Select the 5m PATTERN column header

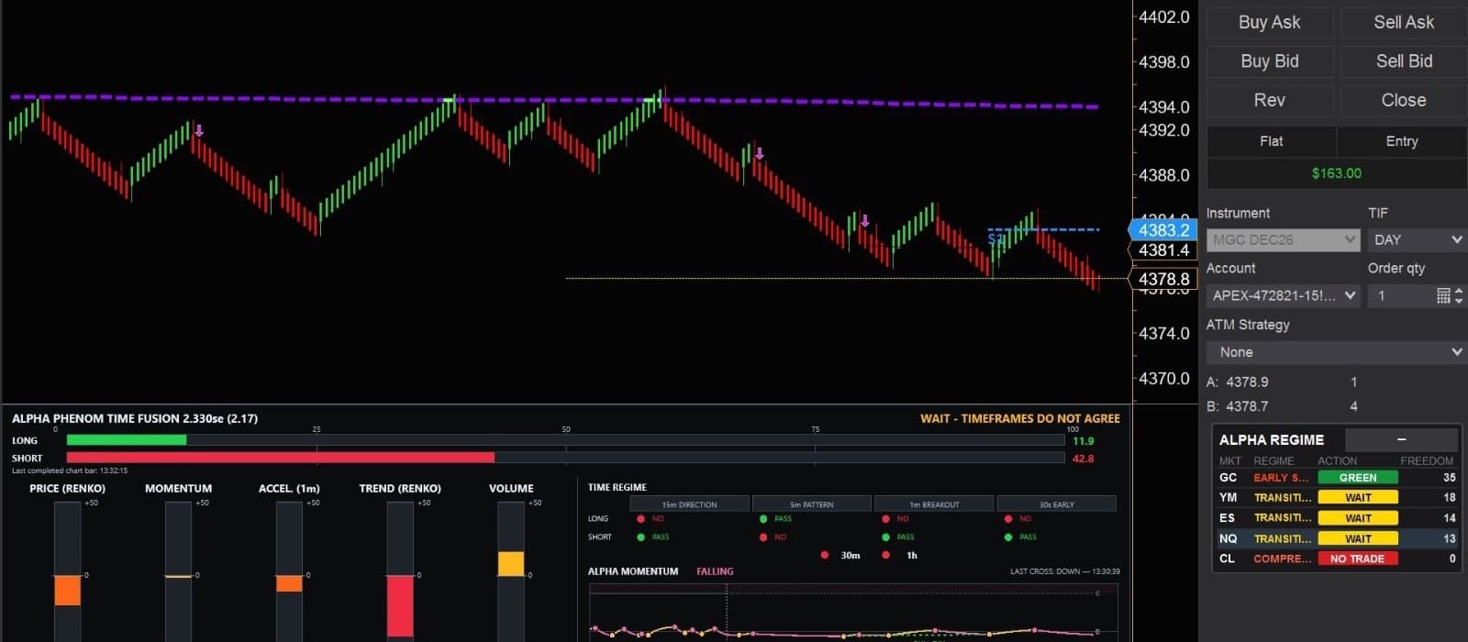812,504
